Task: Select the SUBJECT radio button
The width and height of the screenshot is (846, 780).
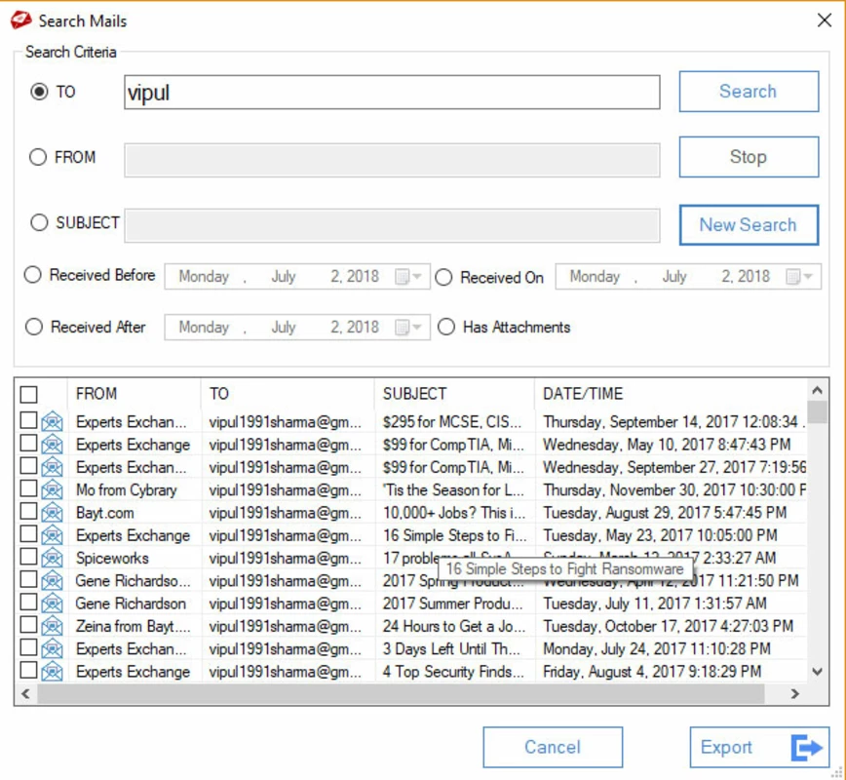Action: [39, 222]
